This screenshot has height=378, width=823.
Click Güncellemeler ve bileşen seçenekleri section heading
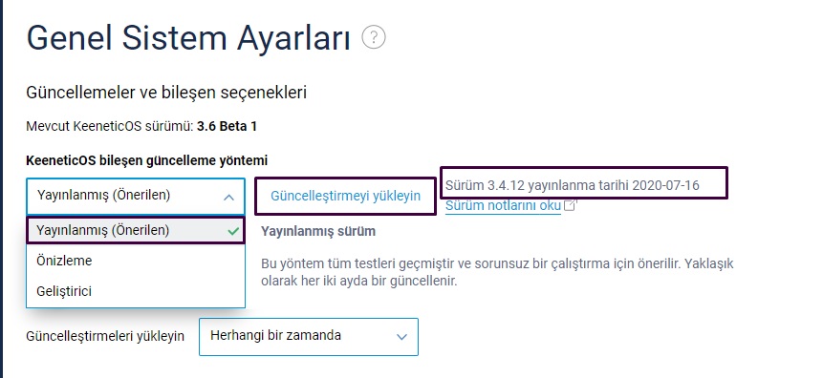click(x=166, y=93)
